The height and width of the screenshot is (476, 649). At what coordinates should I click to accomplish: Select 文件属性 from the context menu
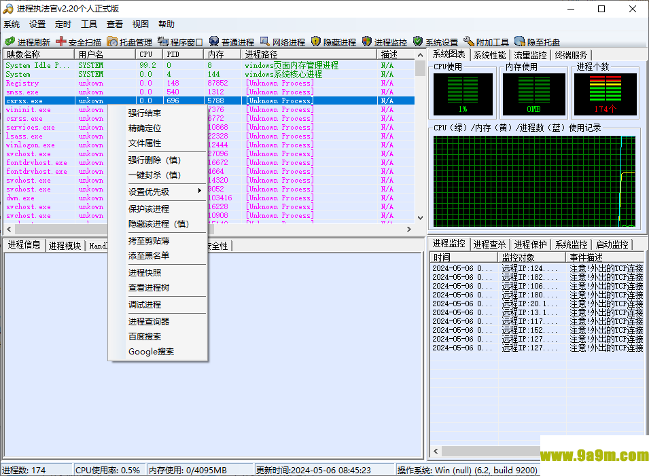(x=158, y=143)
